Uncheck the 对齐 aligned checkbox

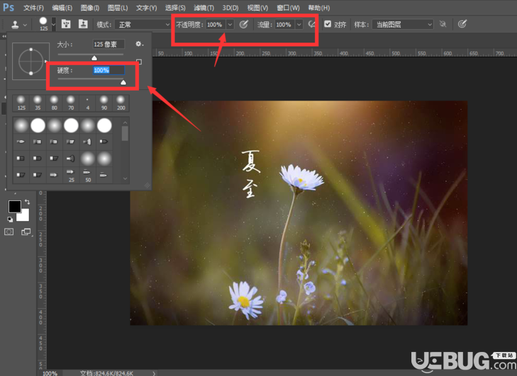pos(328,24)
